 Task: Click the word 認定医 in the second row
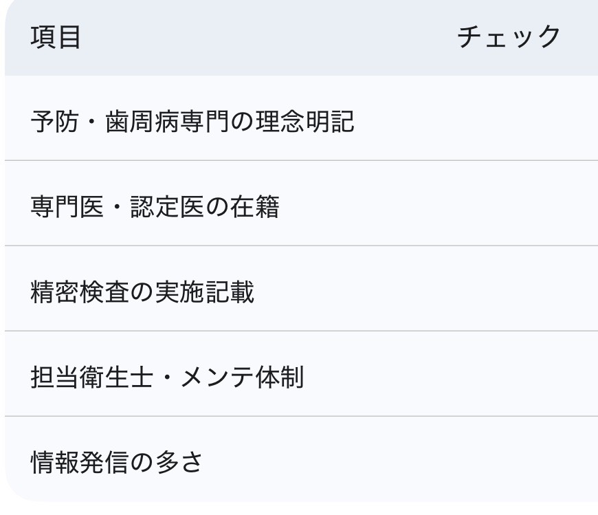pyautogui.click(x=167, y=206)
